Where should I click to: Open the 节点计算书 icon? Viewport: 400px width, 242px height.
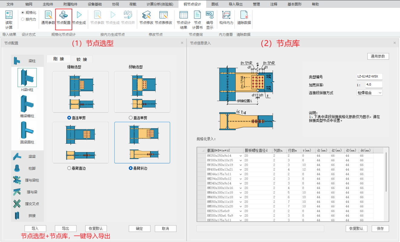tap(197, 20)
